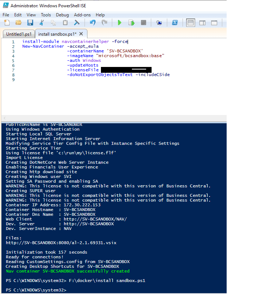Screen dimensions: 270x294
Task: Open New Remote PowerShell Tab icon
Action: (159, 23)
